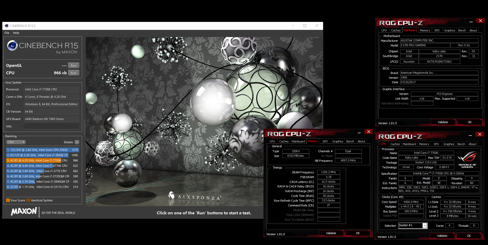The width and height of the screenshot is (488, 245).
Task: Click GFX Board field AMD Radeon HD 7900
Action: click(51, 119)
